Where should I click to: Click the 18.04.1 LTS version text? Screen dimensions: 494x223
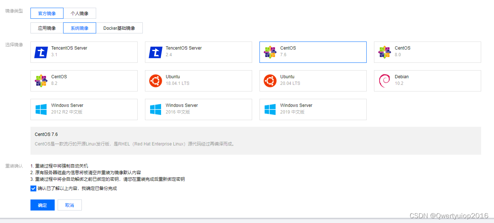click(178, 83)
